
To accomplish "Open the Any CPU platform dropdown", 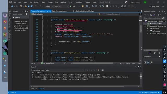I will 61,6.
